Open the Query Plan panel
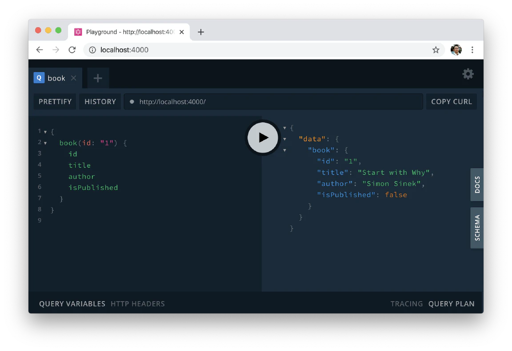This screenshot has width=512, height=351. click(451, 304)
